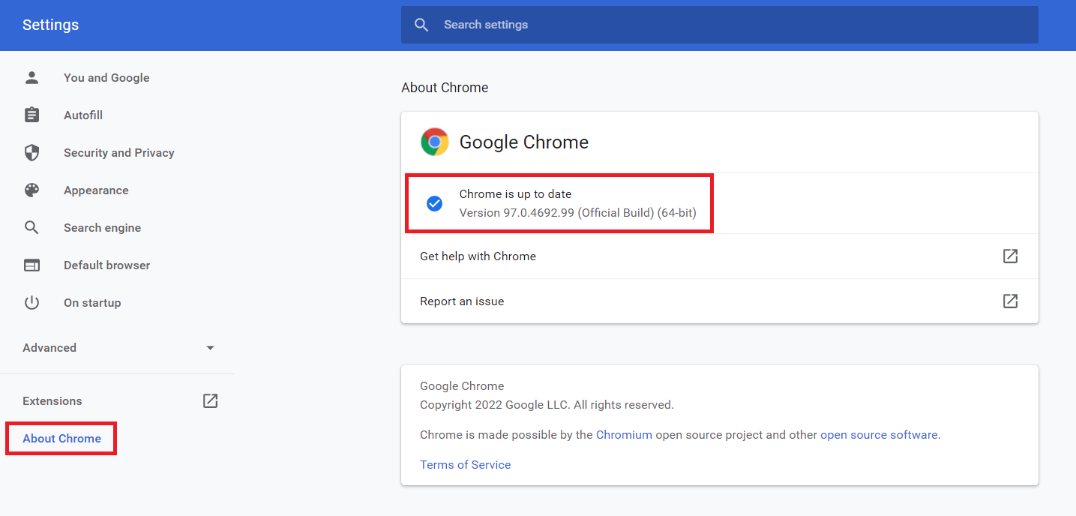The image size is (1076, 516).
Task: Click the Google Chrome logo
Action: pyautogui.click(x=434, y=142)
